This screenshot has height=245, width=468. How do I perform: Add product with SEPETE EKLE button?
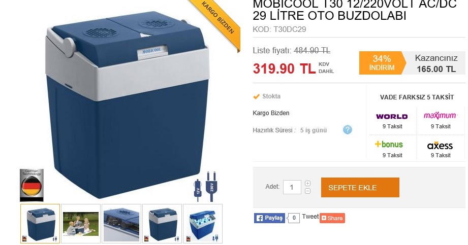360,188
